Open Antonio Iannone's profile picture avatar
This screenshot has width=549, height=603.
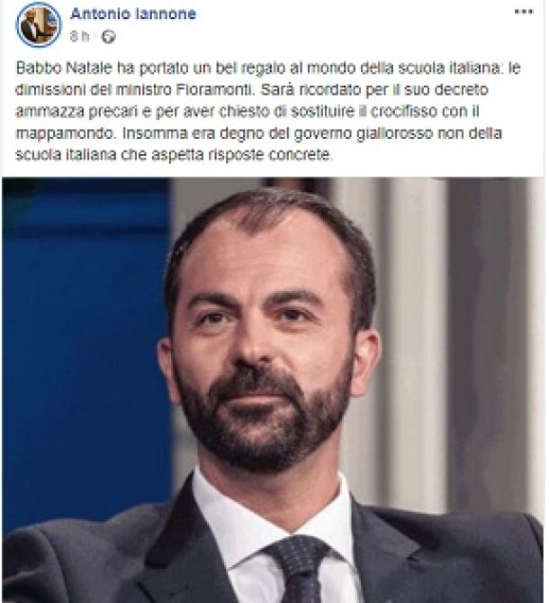pos(39,24)
